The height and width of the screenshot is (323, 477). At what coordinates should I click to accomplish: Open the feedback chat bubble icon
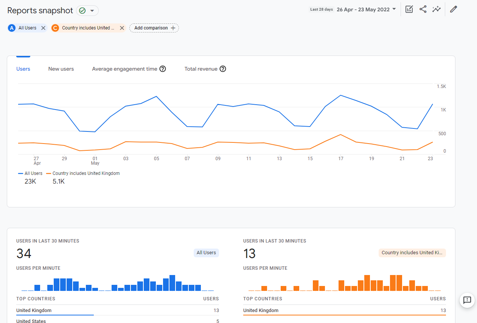467,300
